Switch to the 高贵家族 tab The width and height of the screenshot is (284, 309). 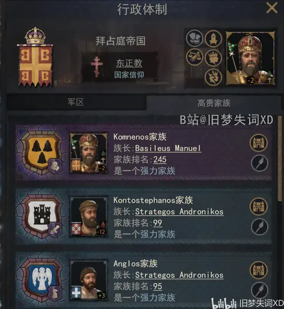tap(214, 103)
